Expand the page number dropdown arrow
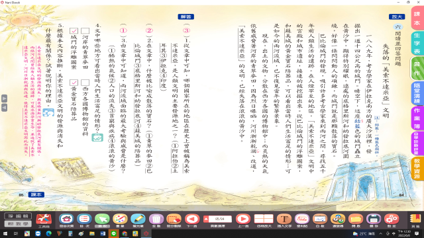Screen dimensions: 424x238 coord(206,219)
